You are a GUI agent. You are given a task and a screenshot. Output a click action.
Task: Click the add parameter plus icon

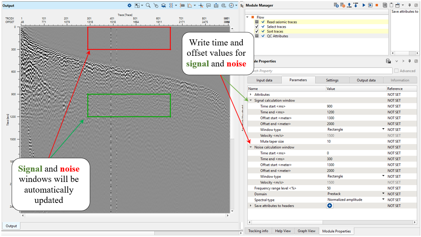click(330, 206)
